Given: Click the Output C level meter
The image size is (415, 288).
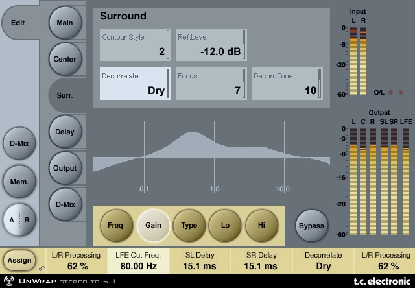Looking at the screenshot, I should pyautogui.click(x=363, y=182).
